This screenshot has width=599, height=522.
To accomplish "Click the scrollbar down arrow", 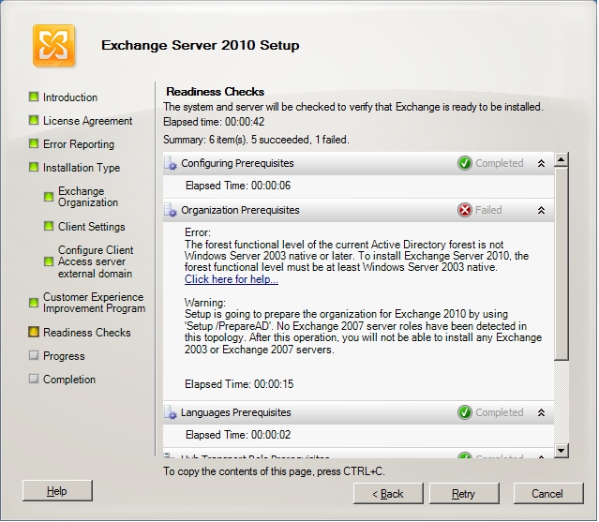I will (x=562, y=451).
